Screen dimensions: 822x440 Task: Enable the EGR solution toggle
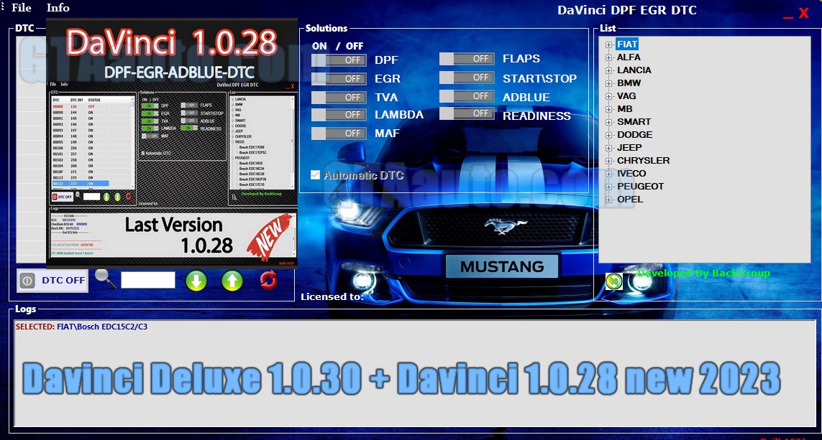click(339, 79)
